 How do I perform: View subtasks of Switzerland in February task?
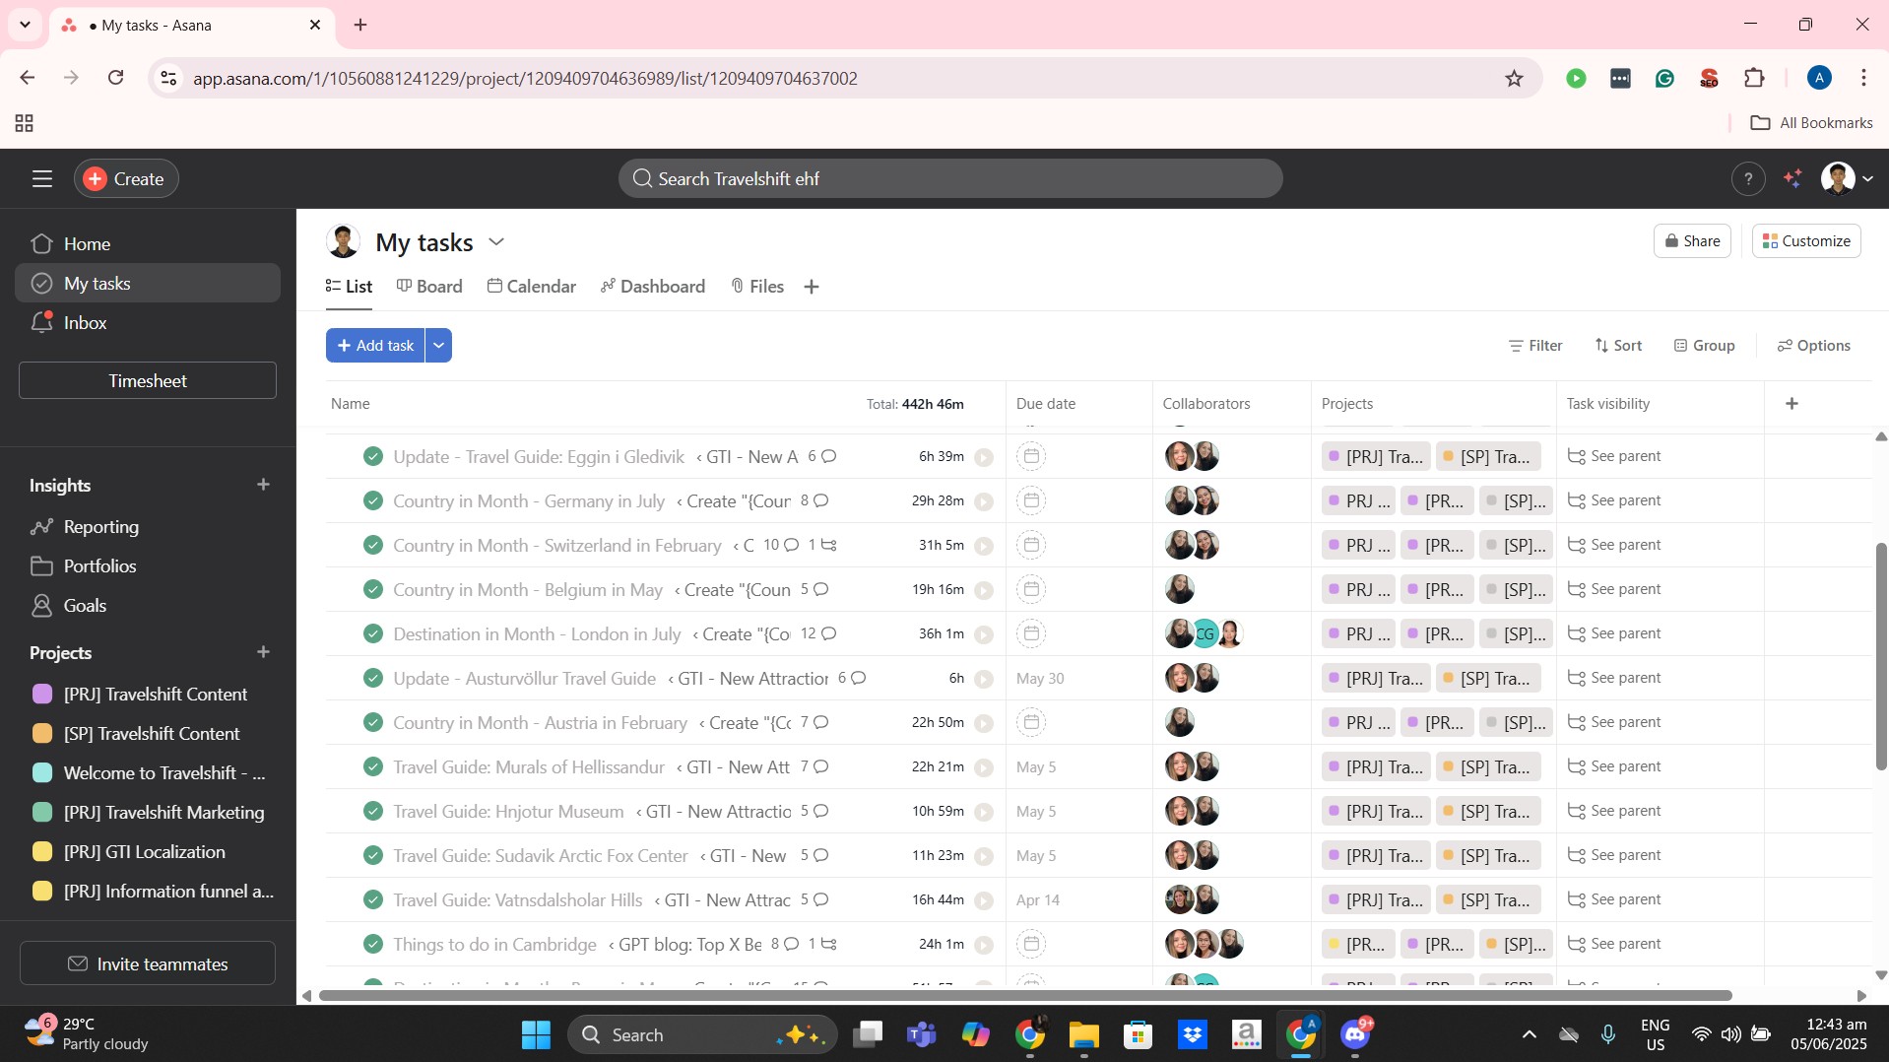[822, 545]
